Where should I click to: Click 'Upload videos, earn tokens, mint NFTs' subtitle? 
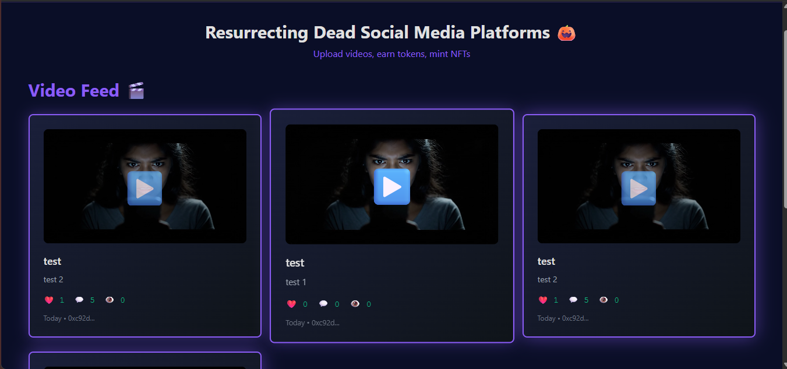pyautogui.click(x=391, y=54)
